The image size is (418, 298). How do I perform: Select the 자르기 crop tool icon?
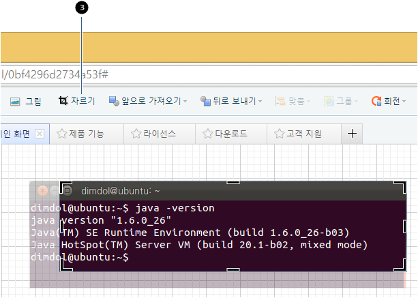[x=63, y=101]
